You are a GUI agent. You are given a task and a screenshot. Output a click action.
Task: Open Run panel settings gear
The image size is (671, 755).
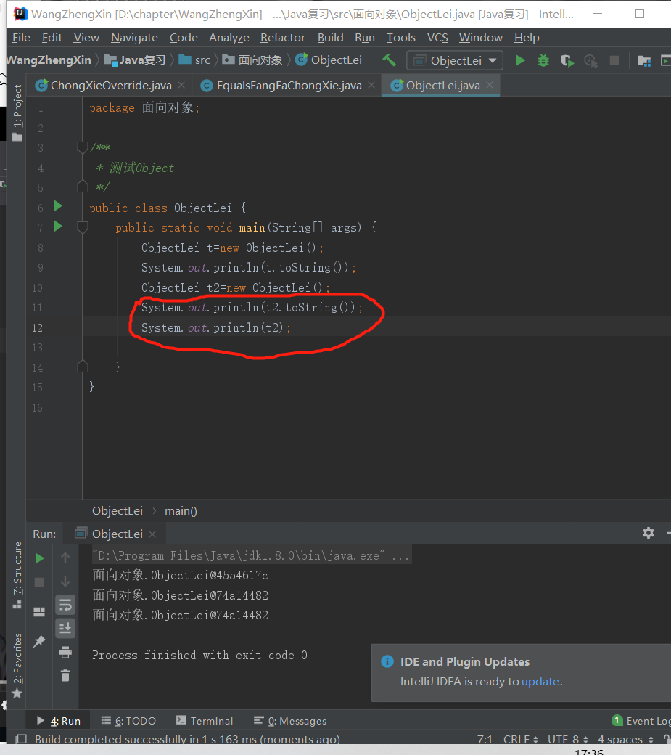649,533
